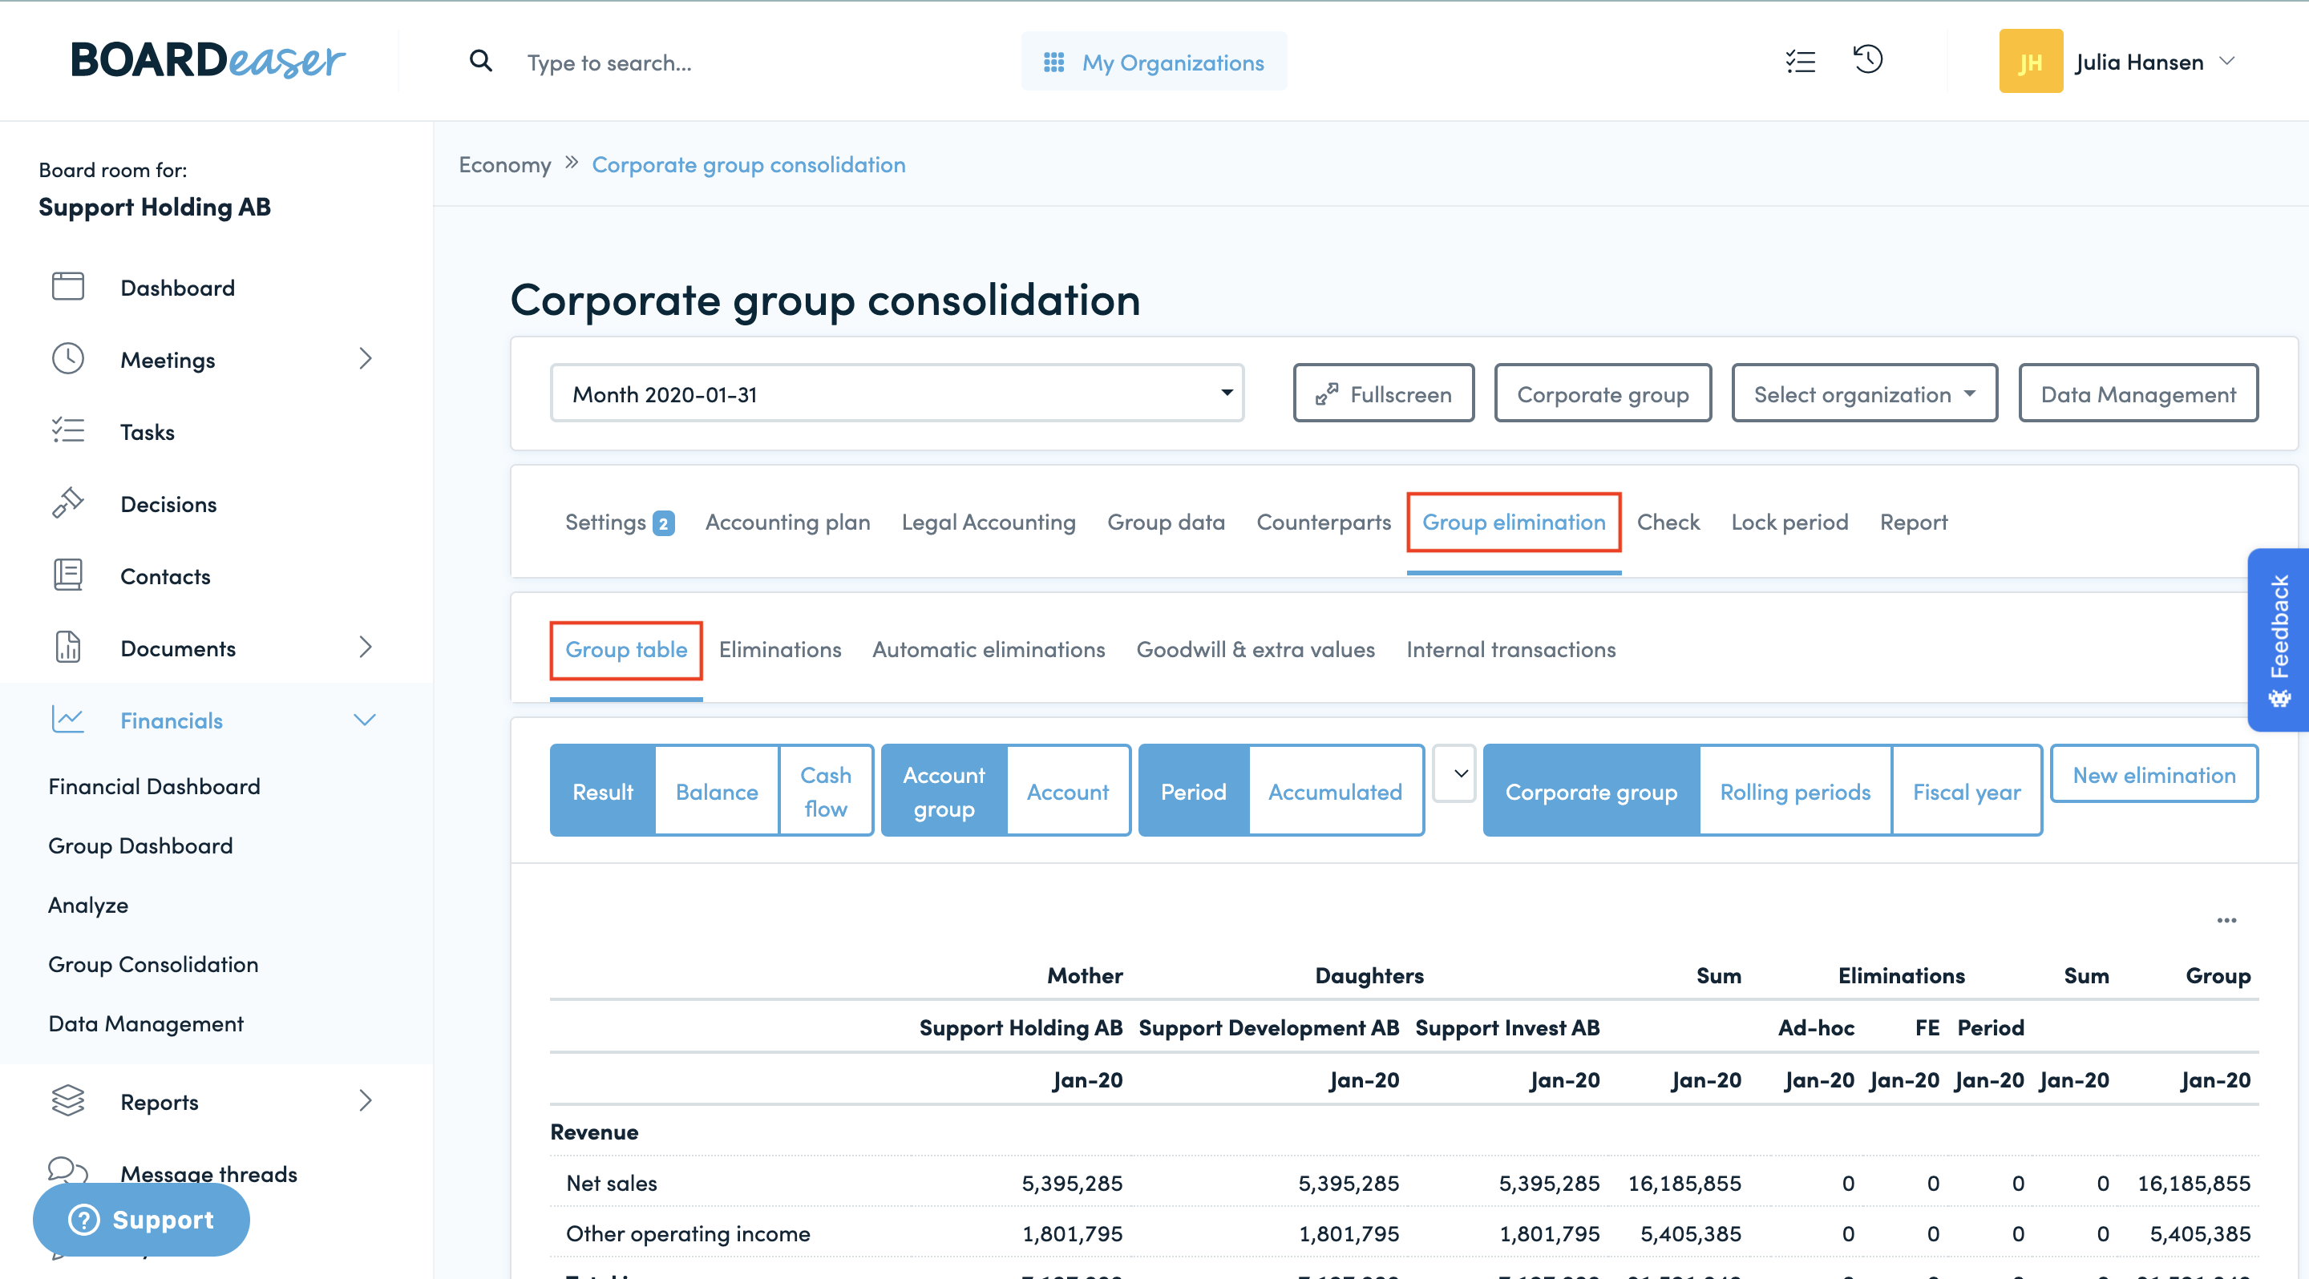The image size is (2309, 1279).
Task: Open the task checklist icon in header
Action: click(1800, 61)
